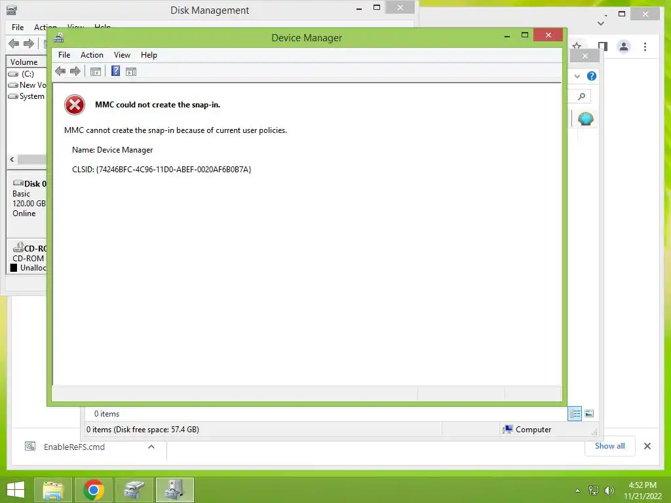Select Disk 0 in Disk Management
The height and width of the screenshot is (503, 671).
pos(29,183)
